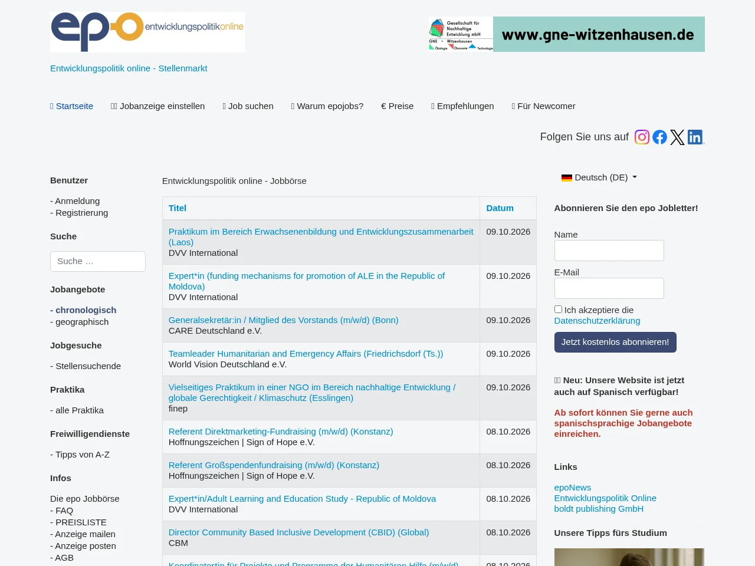The width and height of the screenshot is (755, 566).
Task: Go to the Startseite menu item
Action: point(71,106)
